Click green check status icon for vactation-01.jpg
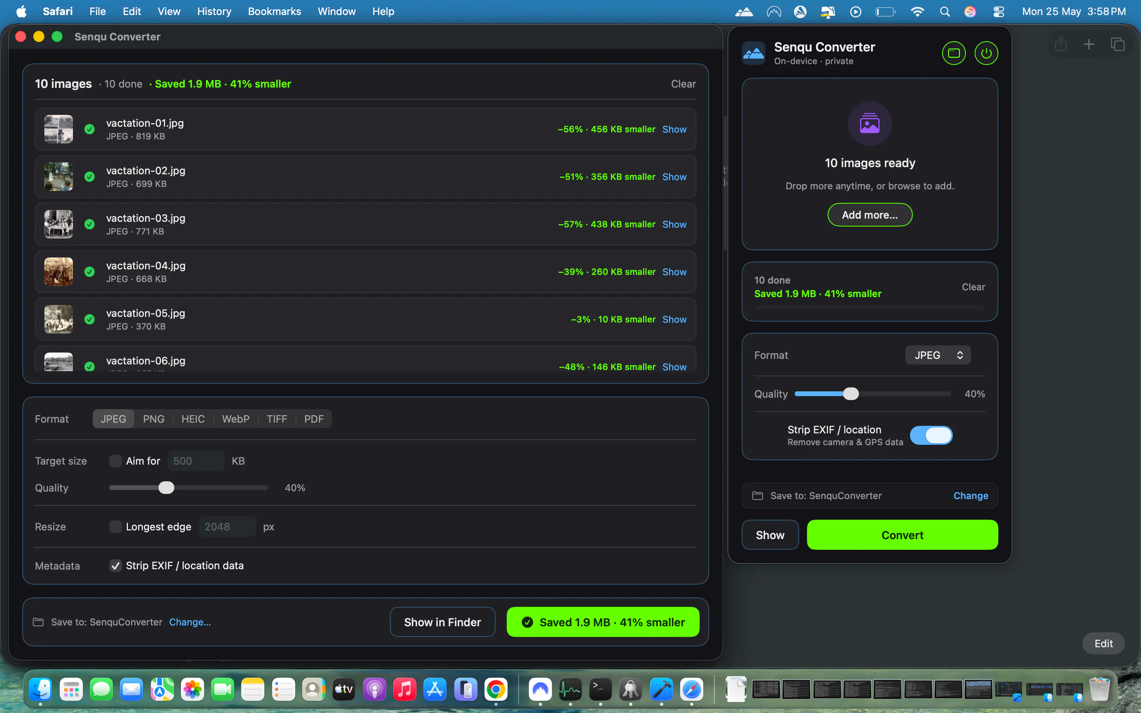The width and height of the screenshot is (1141, 713). (90, 129)
